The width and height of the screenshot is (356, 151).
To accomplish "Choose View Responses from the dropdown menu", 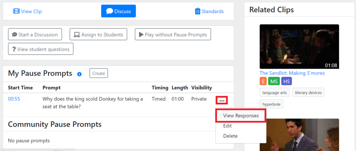I will tap(241, 116).
